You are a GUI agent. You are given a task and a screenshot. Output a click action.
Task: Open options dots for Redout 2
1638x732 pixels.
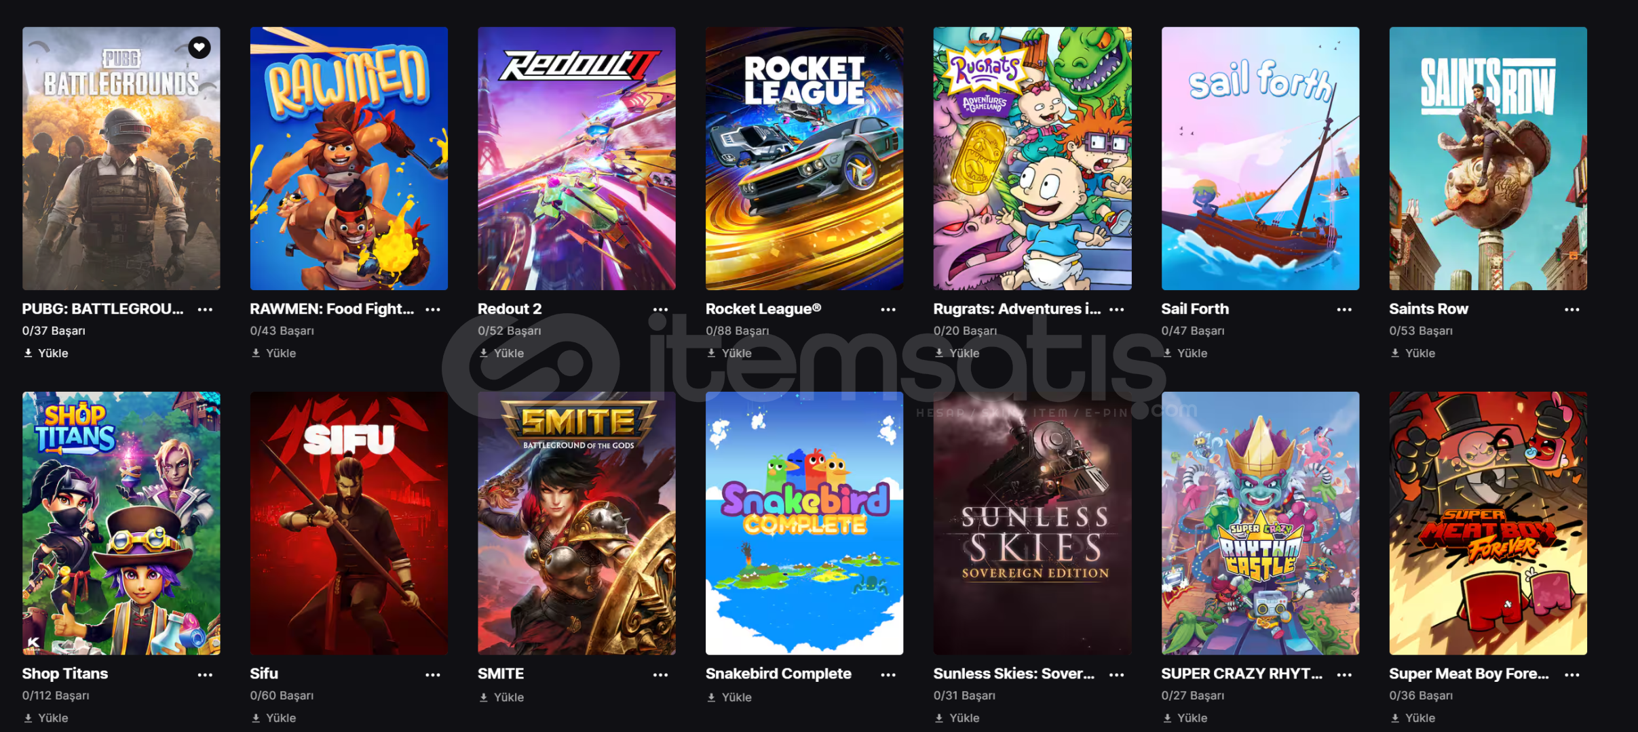pyautogui.click(x=661, y=310)
